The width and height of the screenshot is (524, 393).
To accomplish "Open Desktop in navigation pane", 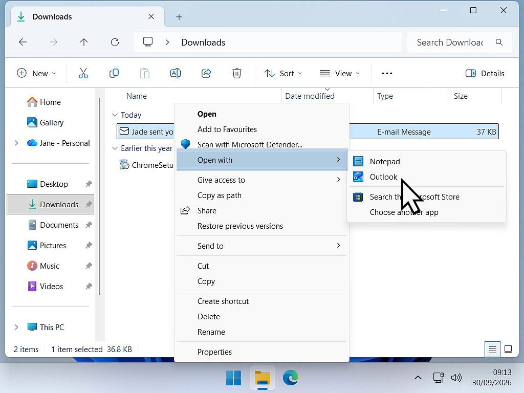I will (x=50, y=184).
